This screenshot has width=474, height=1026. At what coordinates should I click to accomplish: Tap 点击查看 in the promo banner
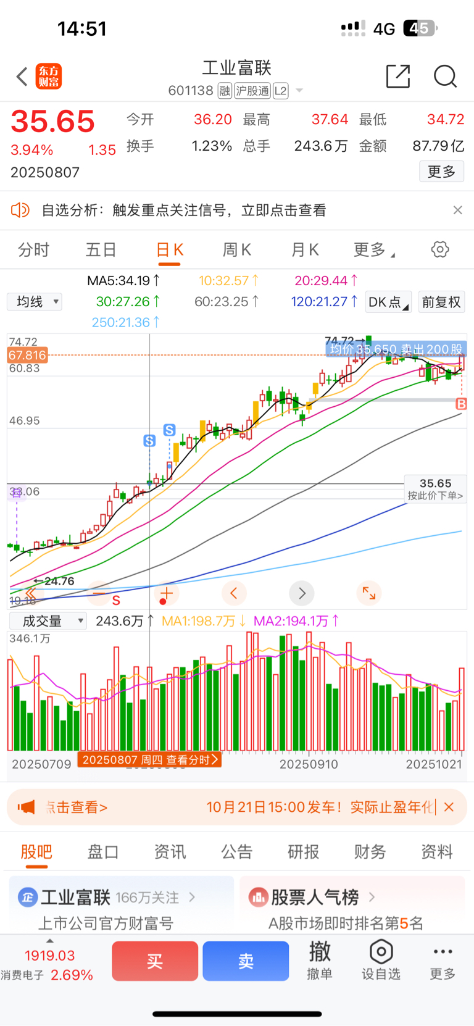[77, 807]
